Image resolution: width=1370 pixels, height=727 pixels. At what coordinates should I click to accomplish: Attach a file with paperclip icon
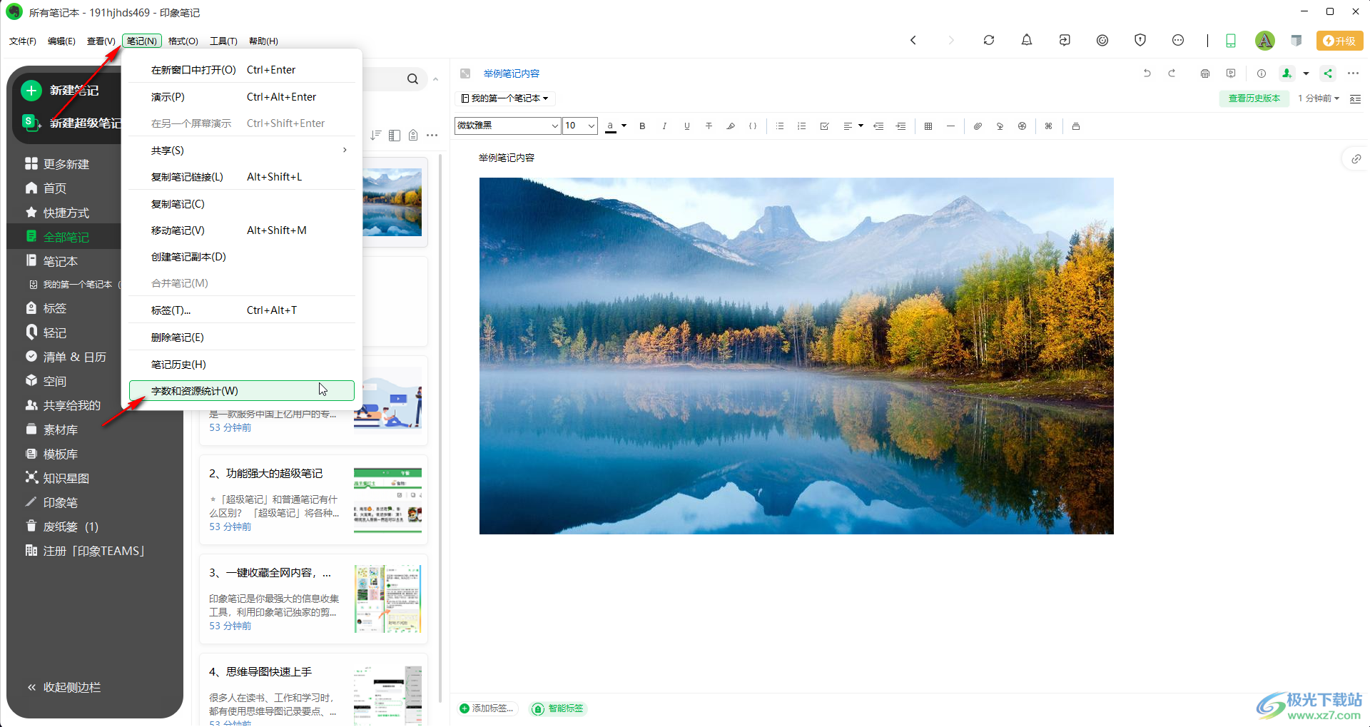pos(978,126)
